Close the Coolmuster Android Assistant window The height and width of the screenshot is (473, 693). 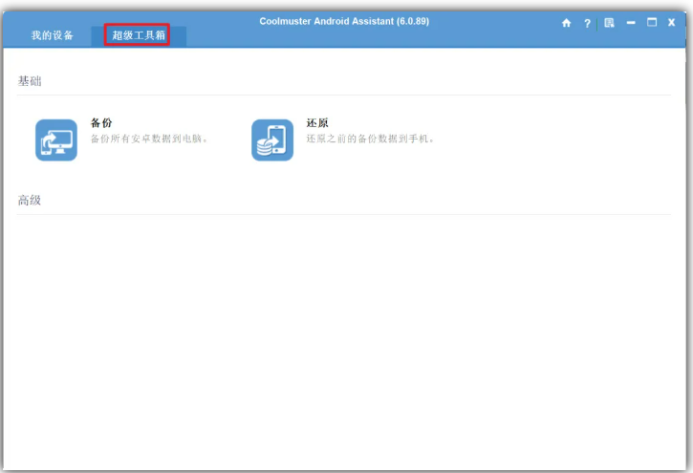673,23
